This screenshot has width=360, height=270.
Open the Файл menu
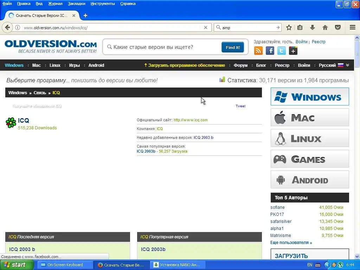[x=7, y=4]
